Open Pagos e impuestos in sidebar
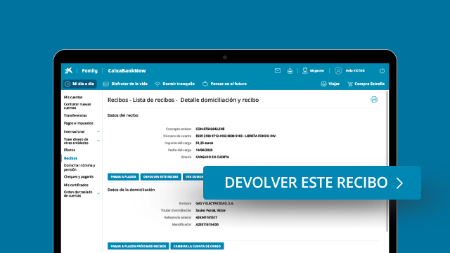The height and width of the screenshot is (253, 450). (78, 123)
